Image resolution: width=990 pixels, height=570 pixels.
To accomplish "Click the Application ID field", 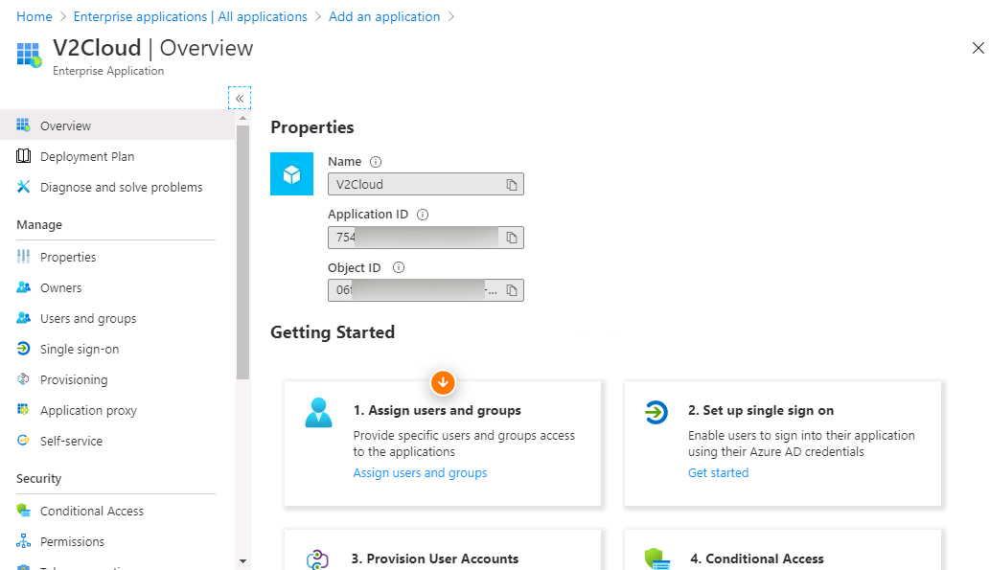I will coord(426,238).
